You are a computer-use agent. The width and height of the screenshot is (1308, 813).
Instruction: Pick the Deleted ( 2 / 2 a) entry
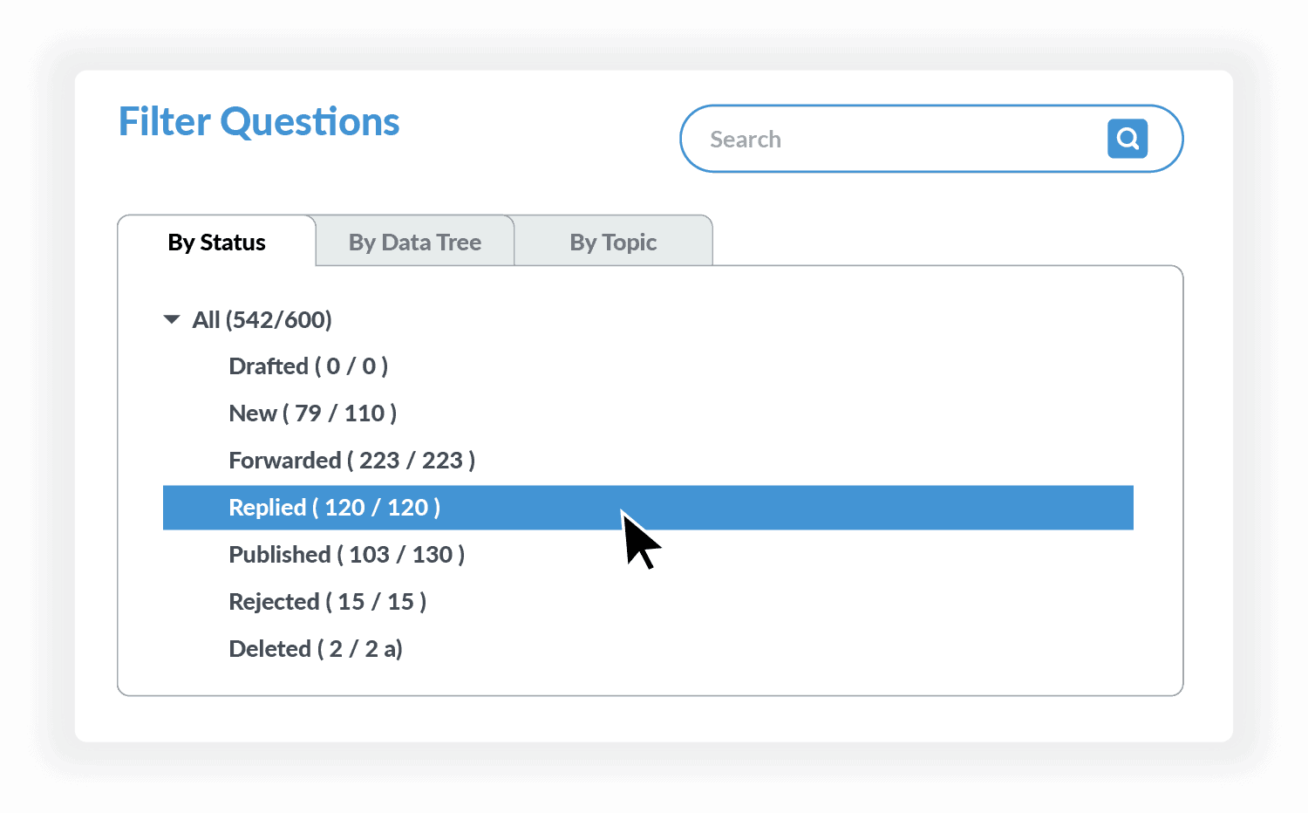click(315, 649)
